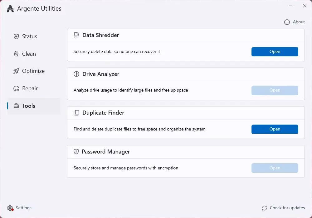Click the Data Shredder shredder icon
The image size is (312, 218).
[76, 35]
